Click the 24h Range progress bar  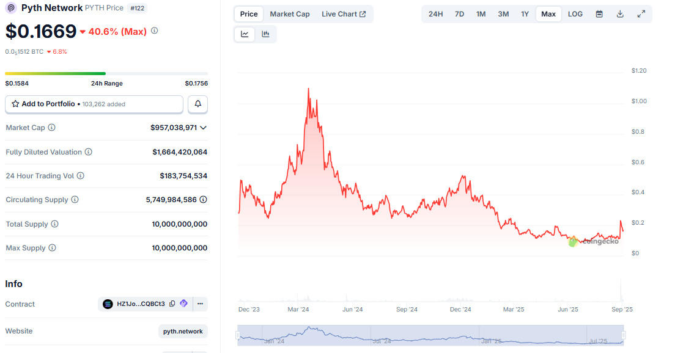[x=106, y=73]
